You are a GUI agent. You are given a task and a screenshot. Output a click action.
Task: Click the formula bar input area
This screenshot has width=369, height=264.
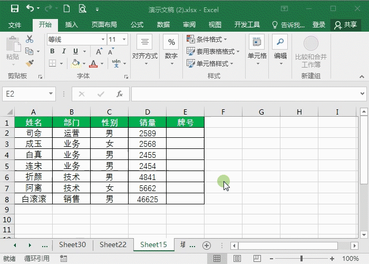tap(245, 94)
